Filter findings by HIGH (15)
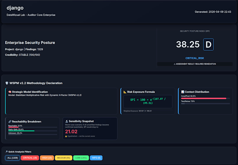238x165 pixels. pos(47,158)
